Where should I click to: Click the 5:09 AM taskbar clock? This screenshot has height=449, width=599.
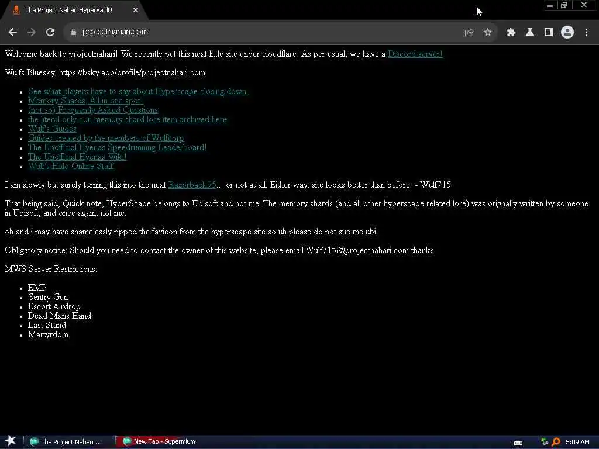(577, 442)
